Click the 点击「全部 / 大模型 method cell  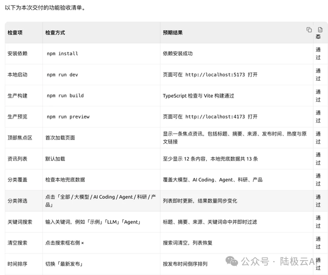tap(101, 201)
